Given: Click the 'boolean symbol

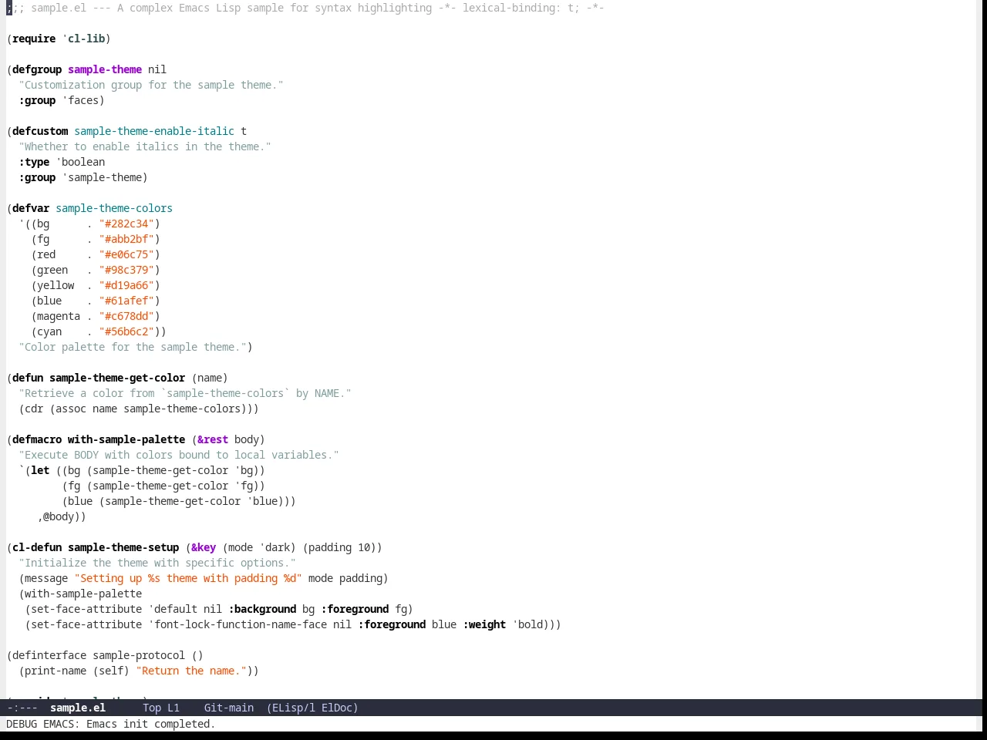Looking at the screenshot, I should [80, 162].
